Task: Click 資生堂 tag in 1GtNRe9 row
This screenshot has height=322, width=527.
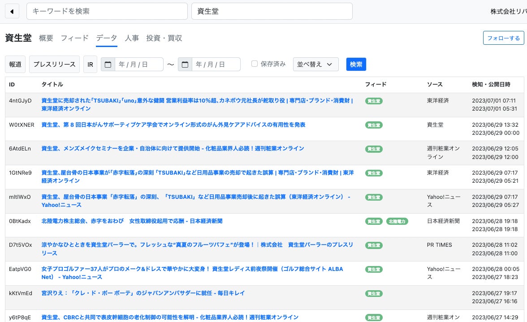Action: 374,173
